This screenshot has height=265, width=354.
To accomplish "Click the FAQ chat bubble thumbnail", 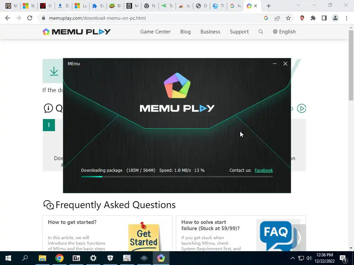I will 278,235.
